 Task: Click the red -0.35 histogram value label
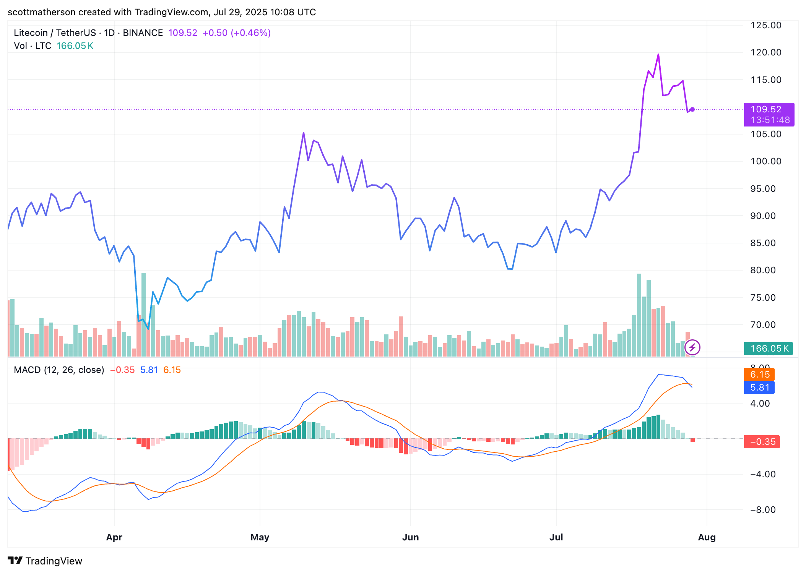pos(762,442)
